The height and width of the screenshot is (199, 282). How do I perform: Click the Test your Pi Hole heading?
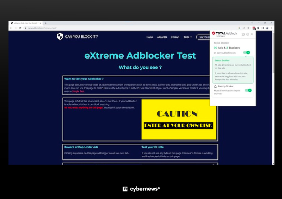tap(153, 147)
